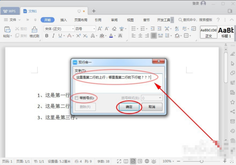The image size is (236, 165).
Task: Click the Paste clipboard icon
Action: click(7, 29)
